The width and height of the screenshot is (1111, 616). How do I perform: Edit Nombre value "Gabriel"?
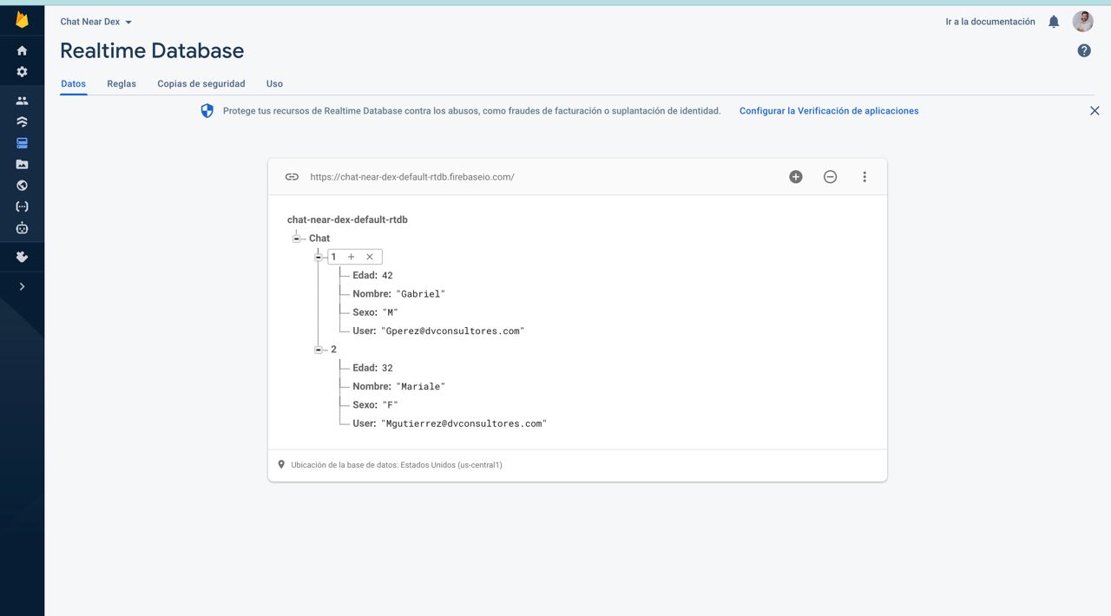pos(421,294)
